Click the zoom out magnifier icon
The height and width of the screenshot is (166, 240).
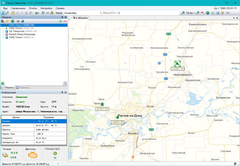[x=198, y=13]
